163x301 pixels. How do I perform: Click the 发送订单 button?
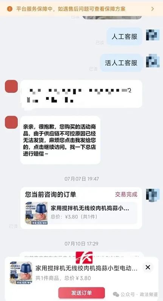(x=81, y=293)
